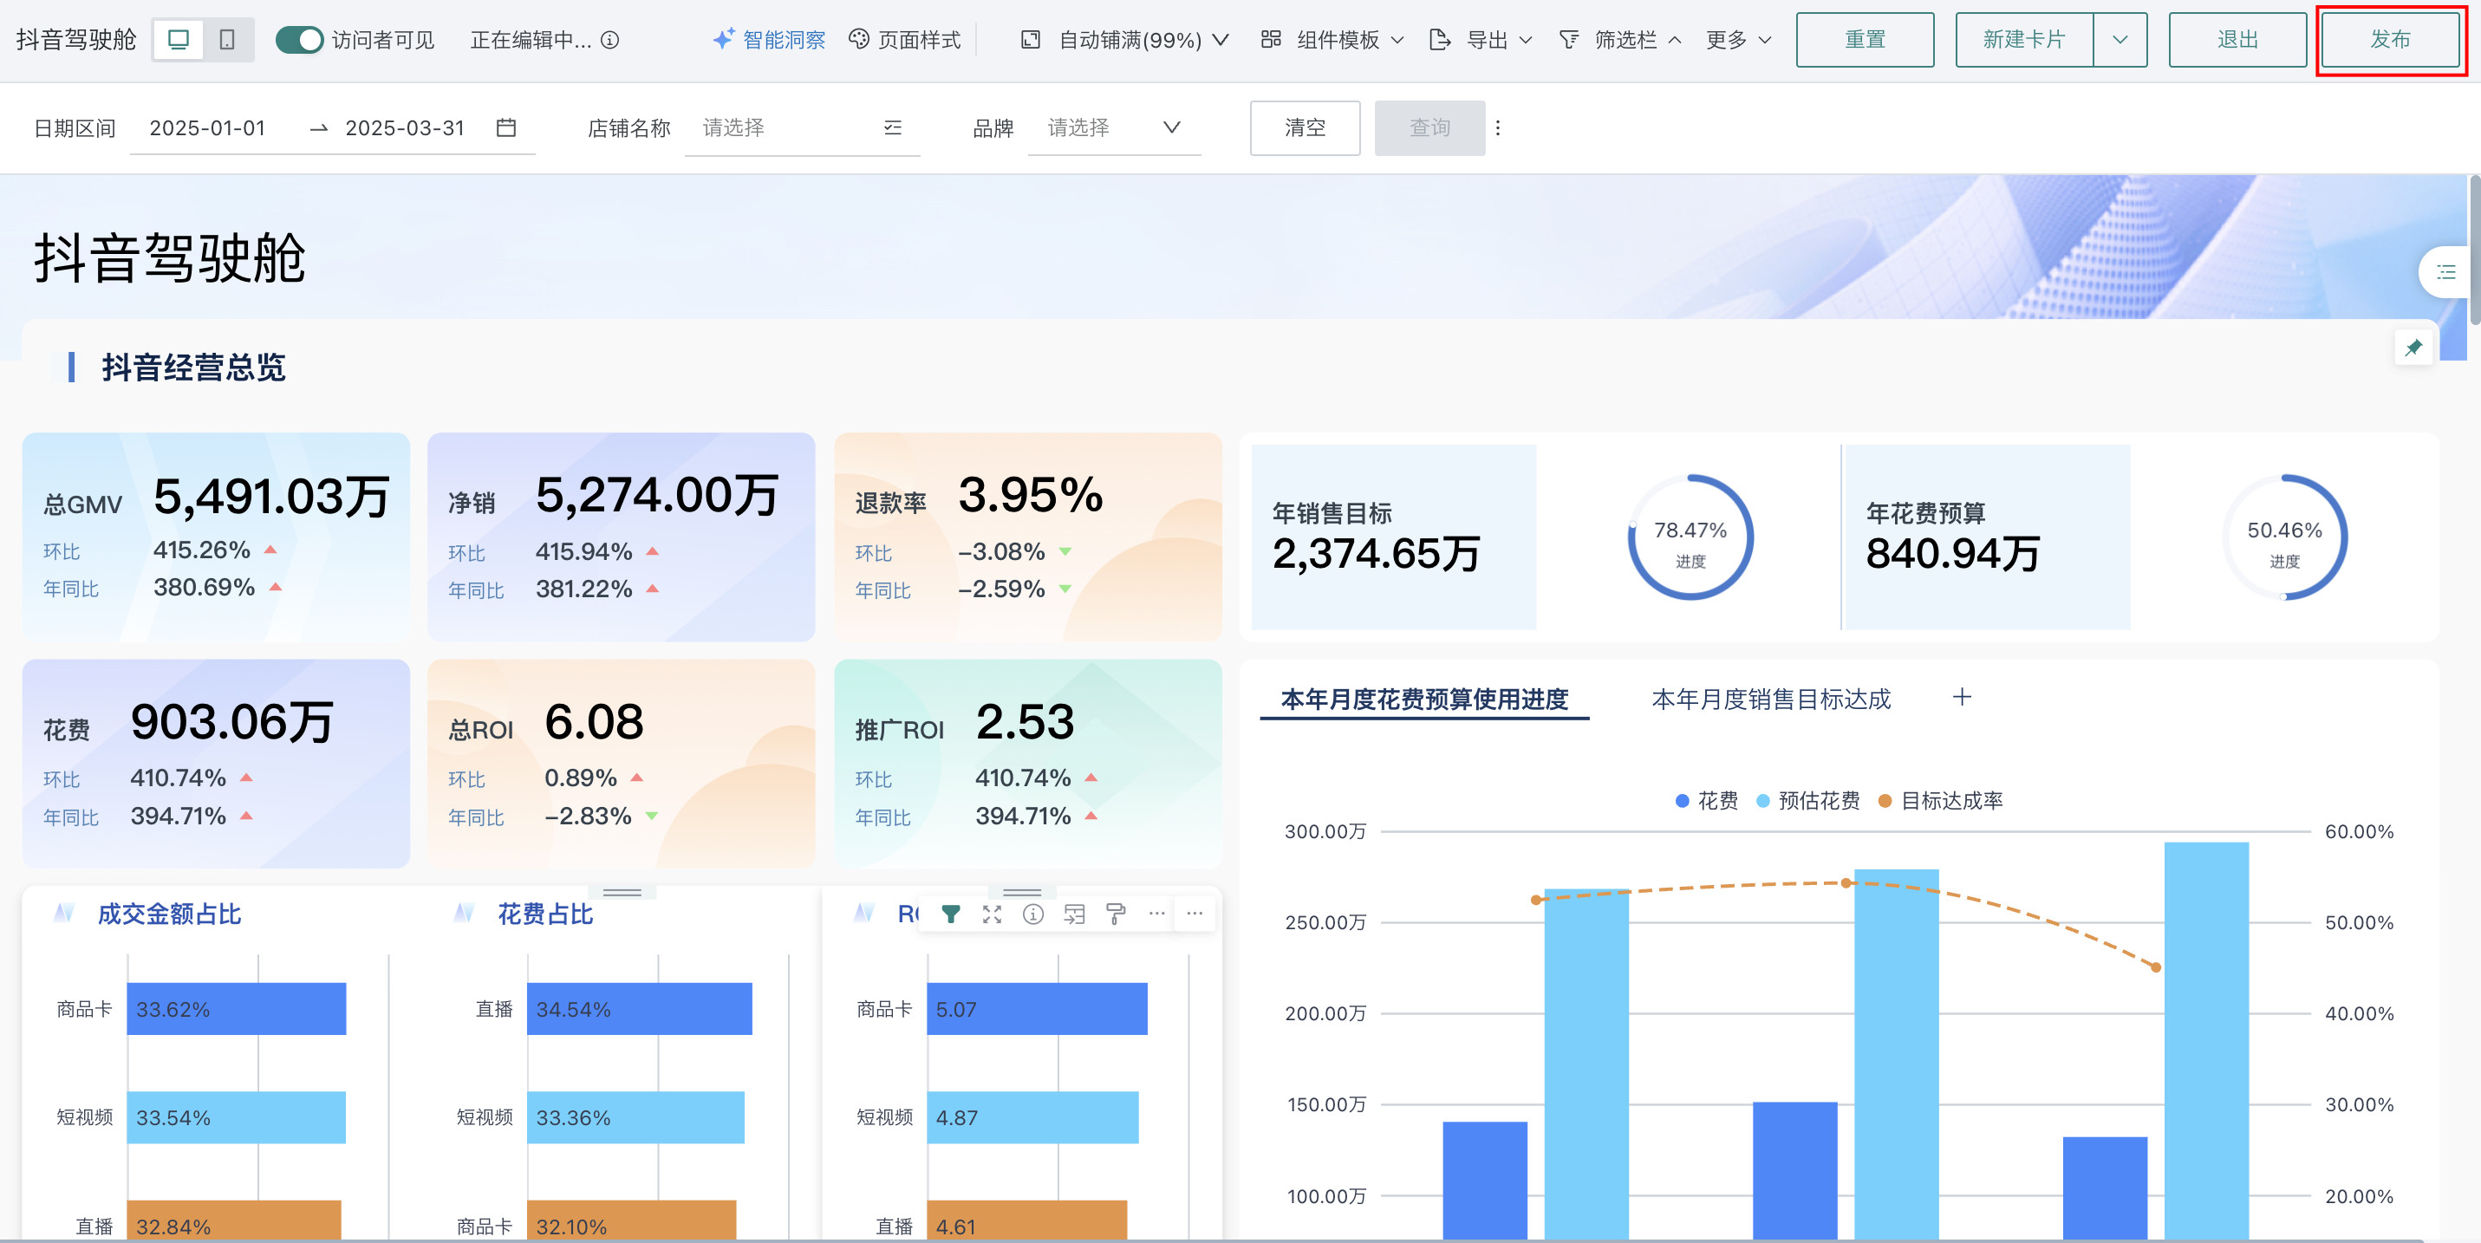Click the pin icon beside 抖音经营总览 section
The width and height of the screenshot is (2481, 1243).
pyautogui.click(x=2413, y=348)
